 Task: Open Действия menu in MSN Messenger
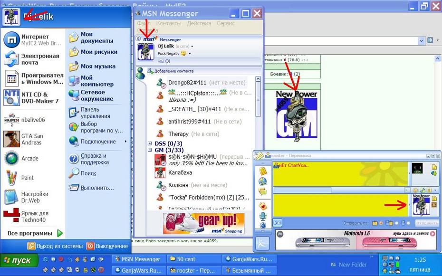(199, 23)
